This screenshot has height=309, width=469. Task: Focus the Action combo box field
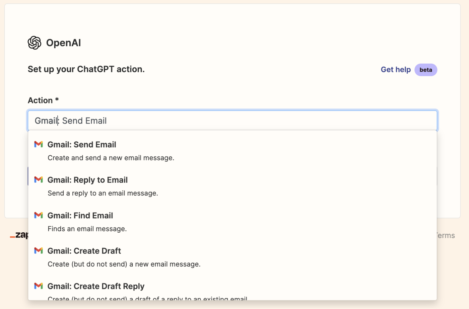(x=232, y=121)
